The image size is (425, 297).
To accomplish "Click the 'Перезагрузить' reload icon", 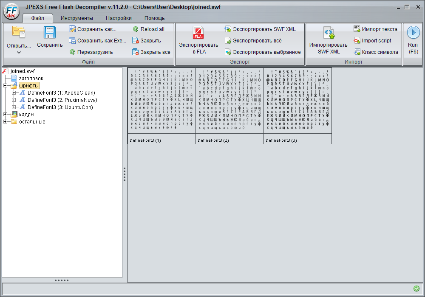I will pos(72,52).
